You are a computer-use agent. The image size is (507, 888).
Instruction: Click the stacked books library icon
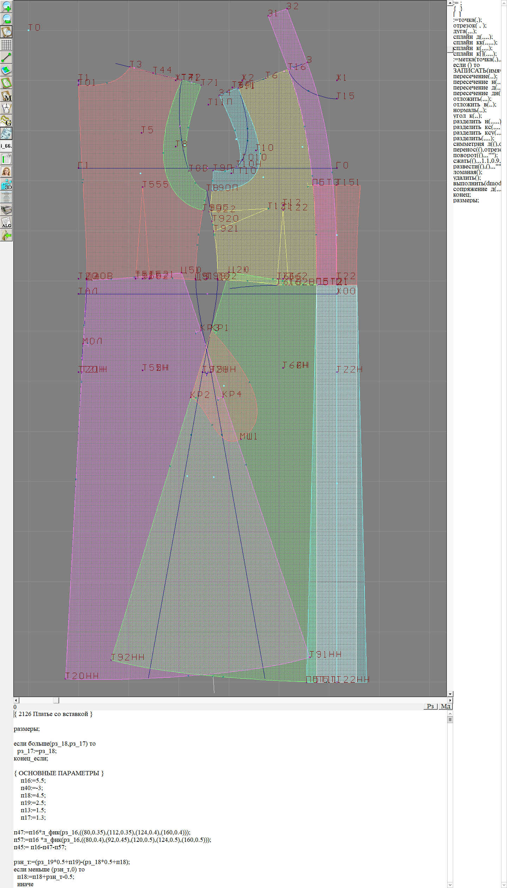tap(6, 210)
